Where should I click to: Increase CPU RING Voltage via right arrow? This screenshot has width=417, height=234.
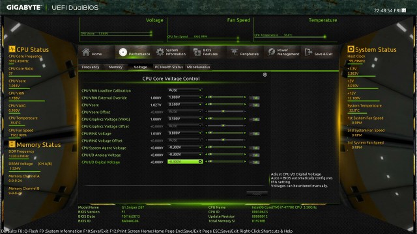tap(245, 133)
